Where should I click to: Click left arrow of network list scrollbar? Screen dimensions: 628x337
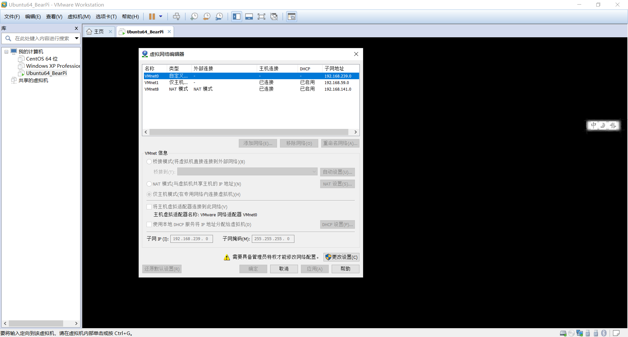(x=146, y=132)
